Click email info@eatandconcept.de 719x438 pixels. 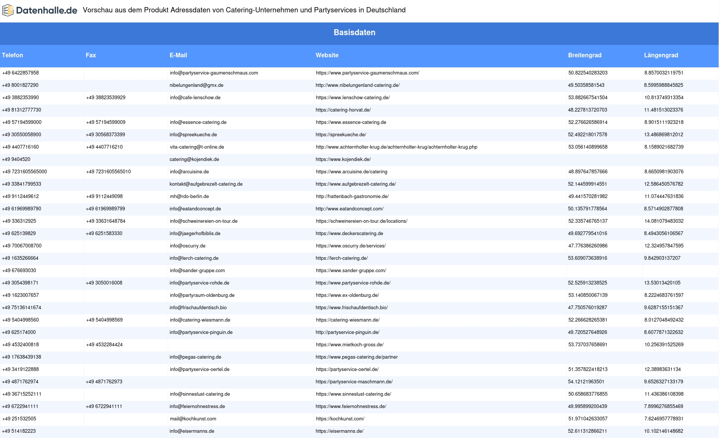point(195,209)
